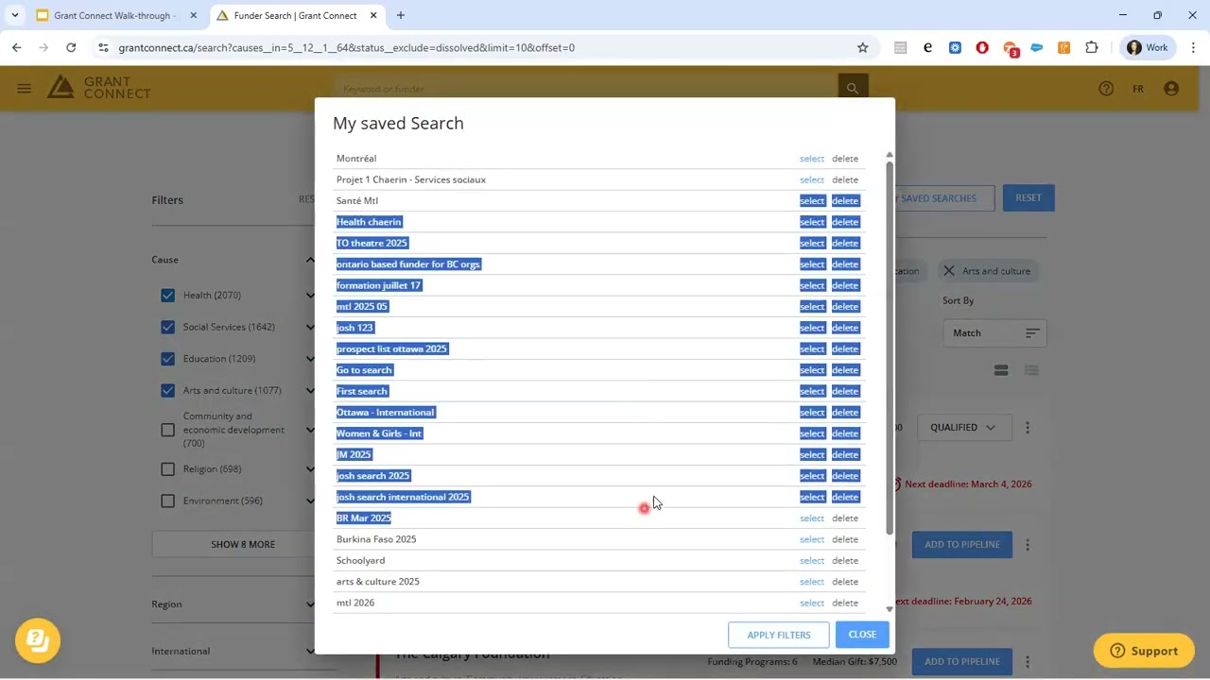Image resolution: width=1210 pixels, height=680 pixels.
Task: Check the Religion cause filter
Action: [167, 469]
